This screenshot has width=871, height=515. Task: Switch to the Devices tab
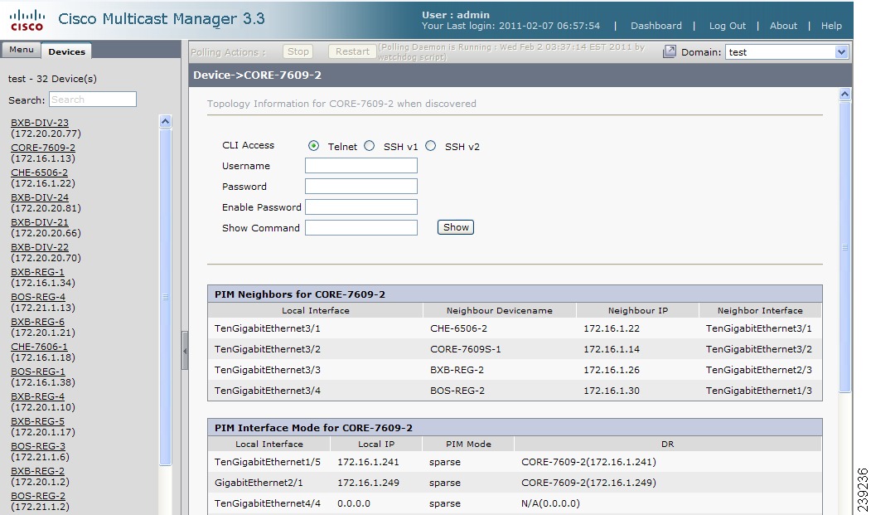coord(66,51)
